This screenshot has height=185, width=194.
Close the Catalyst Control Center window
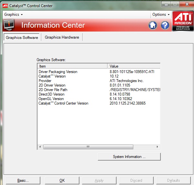tap(186, 5)
